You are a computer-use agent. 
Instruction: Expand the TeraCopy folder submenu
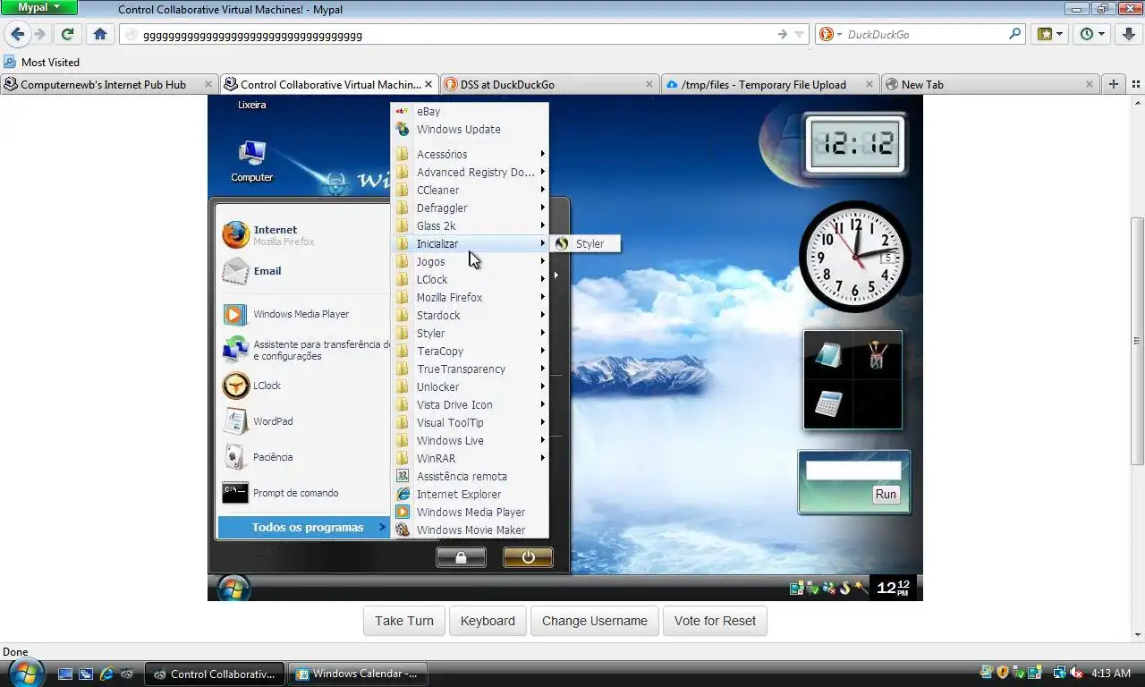tap(470, 351)
